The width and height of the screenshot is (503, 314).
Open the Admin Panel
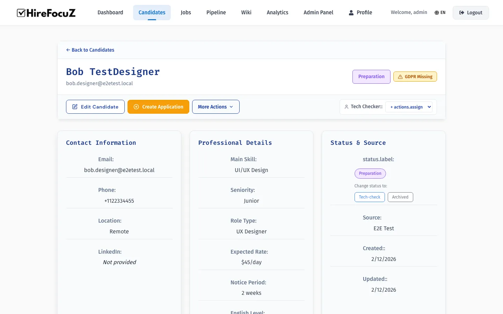point(318,12)
